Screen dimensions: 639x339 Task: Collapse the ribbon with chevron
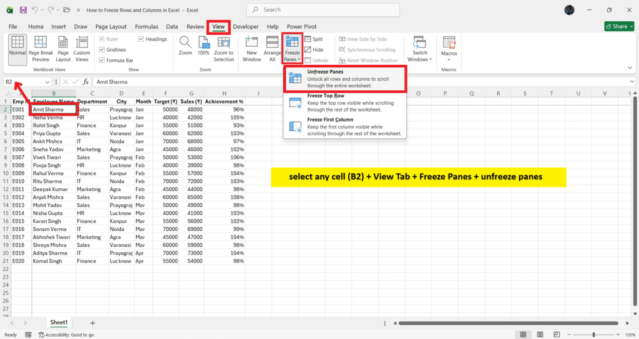point(630,67)
